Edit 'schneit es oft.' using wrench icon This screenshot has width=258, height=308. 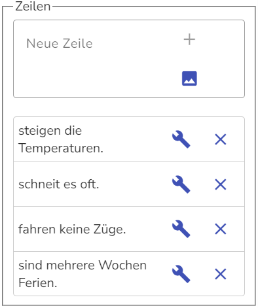click(x=181, y=184)
